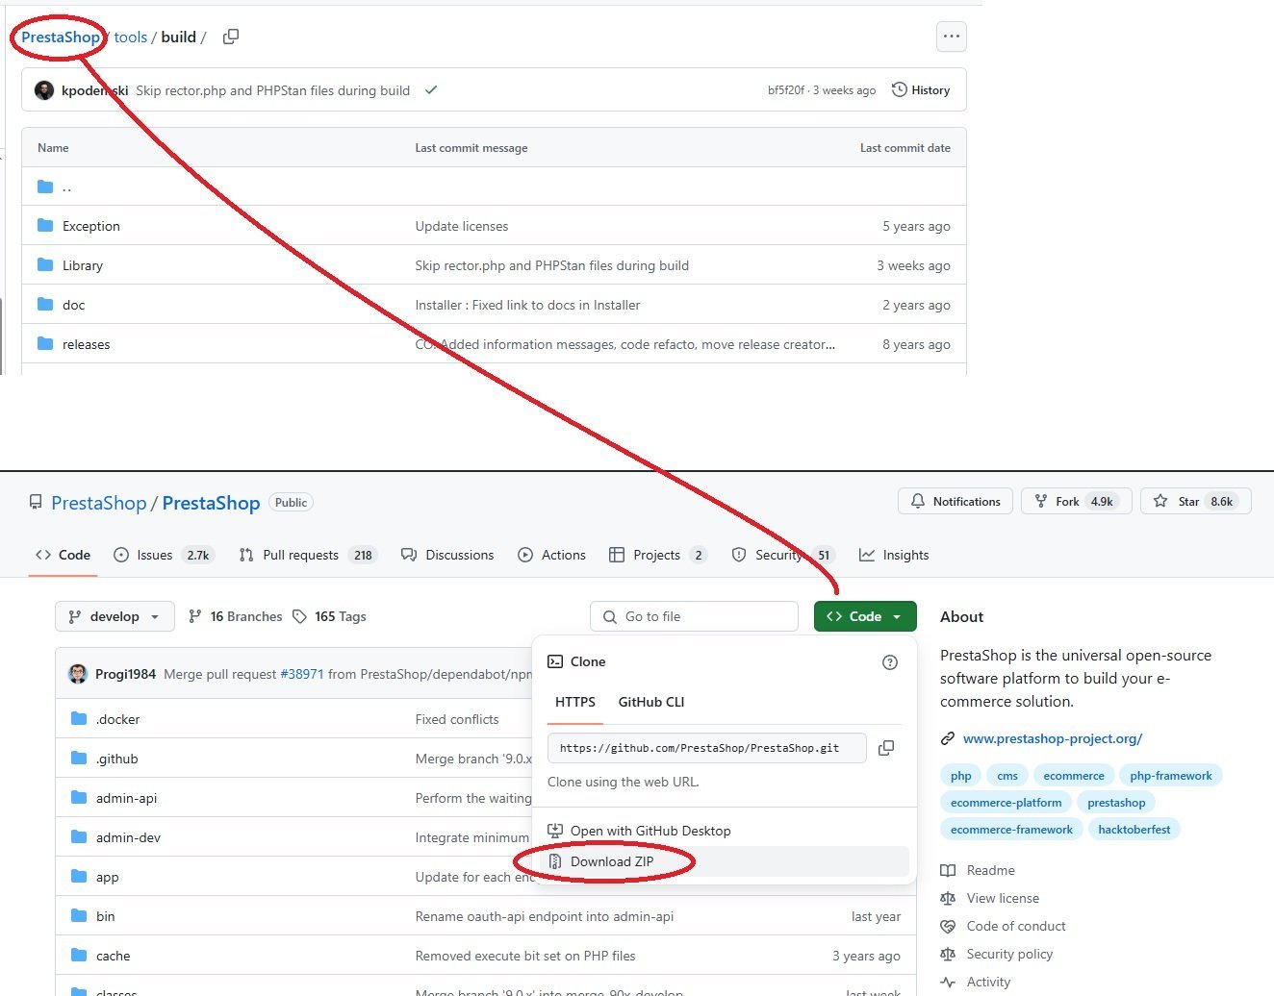
Task: Open View license link
Action: [x=1003, y=898]
